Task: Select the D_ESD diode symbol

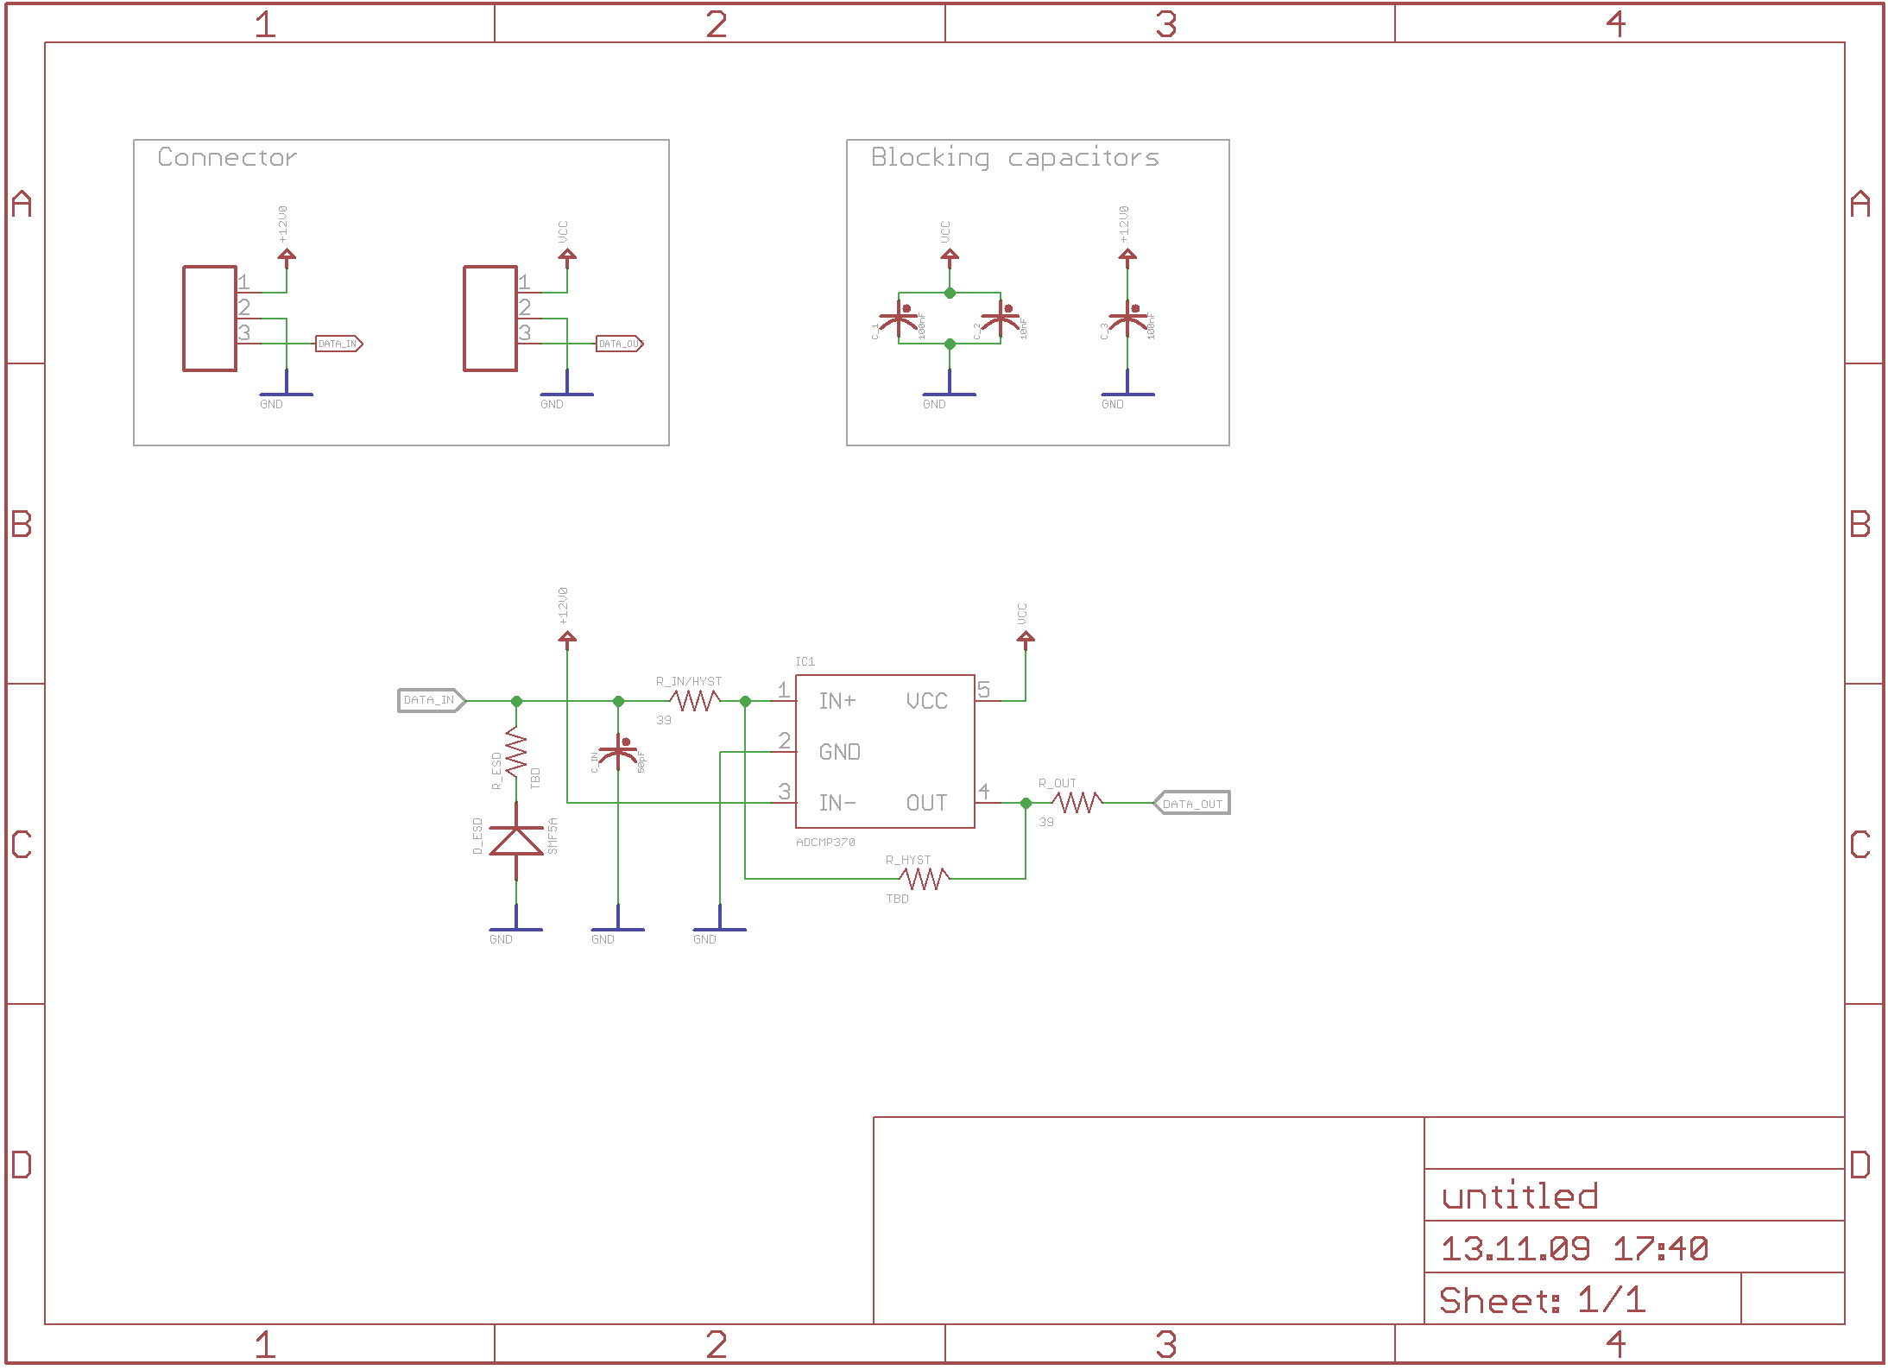Action: (x=516, y=840)
